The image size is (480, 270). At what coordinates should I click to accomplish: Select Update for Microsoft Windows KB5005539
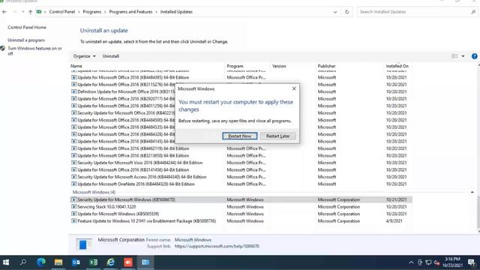tap(241, 214)
